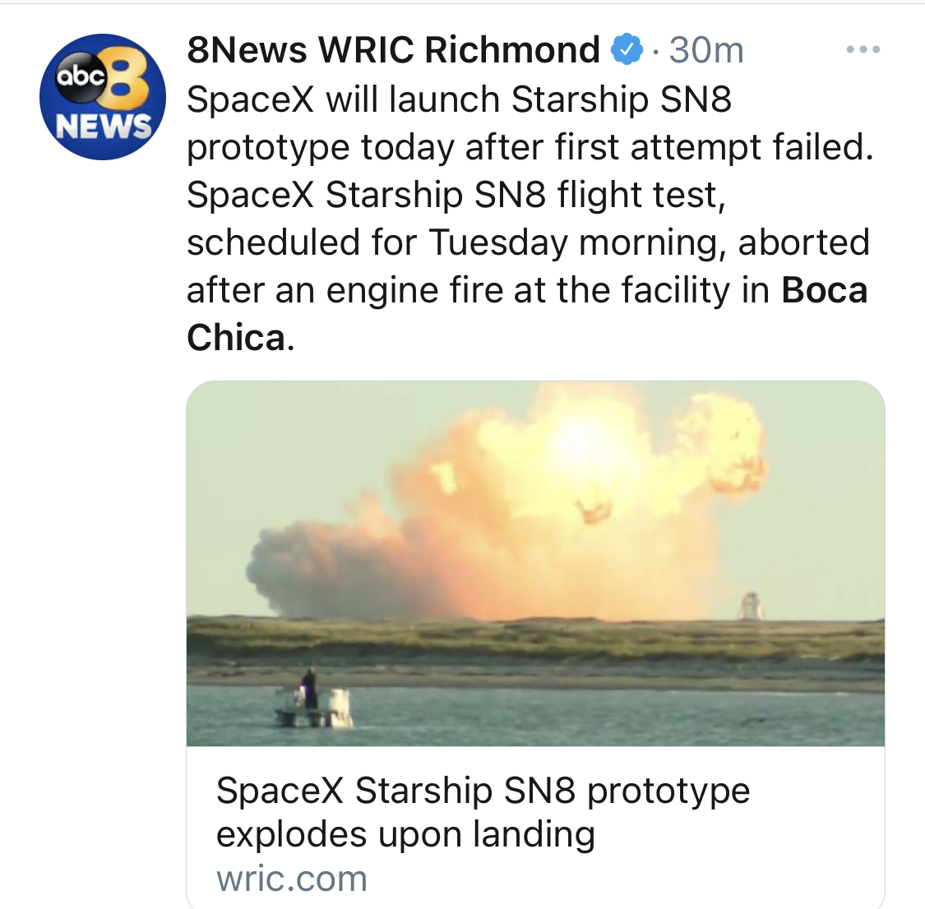Click the prototype today after first attempt line
925x909 pixels.
530,147
